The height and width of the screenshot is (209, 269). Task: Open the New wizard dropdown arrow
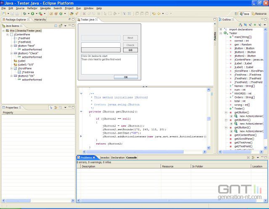coord(8,13)
